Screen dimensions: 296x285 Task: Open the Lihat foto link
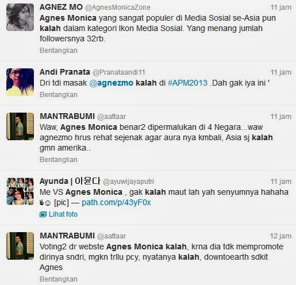[63, 214]
